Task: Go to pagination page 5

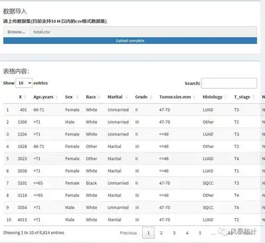Action: coord(200,233)
